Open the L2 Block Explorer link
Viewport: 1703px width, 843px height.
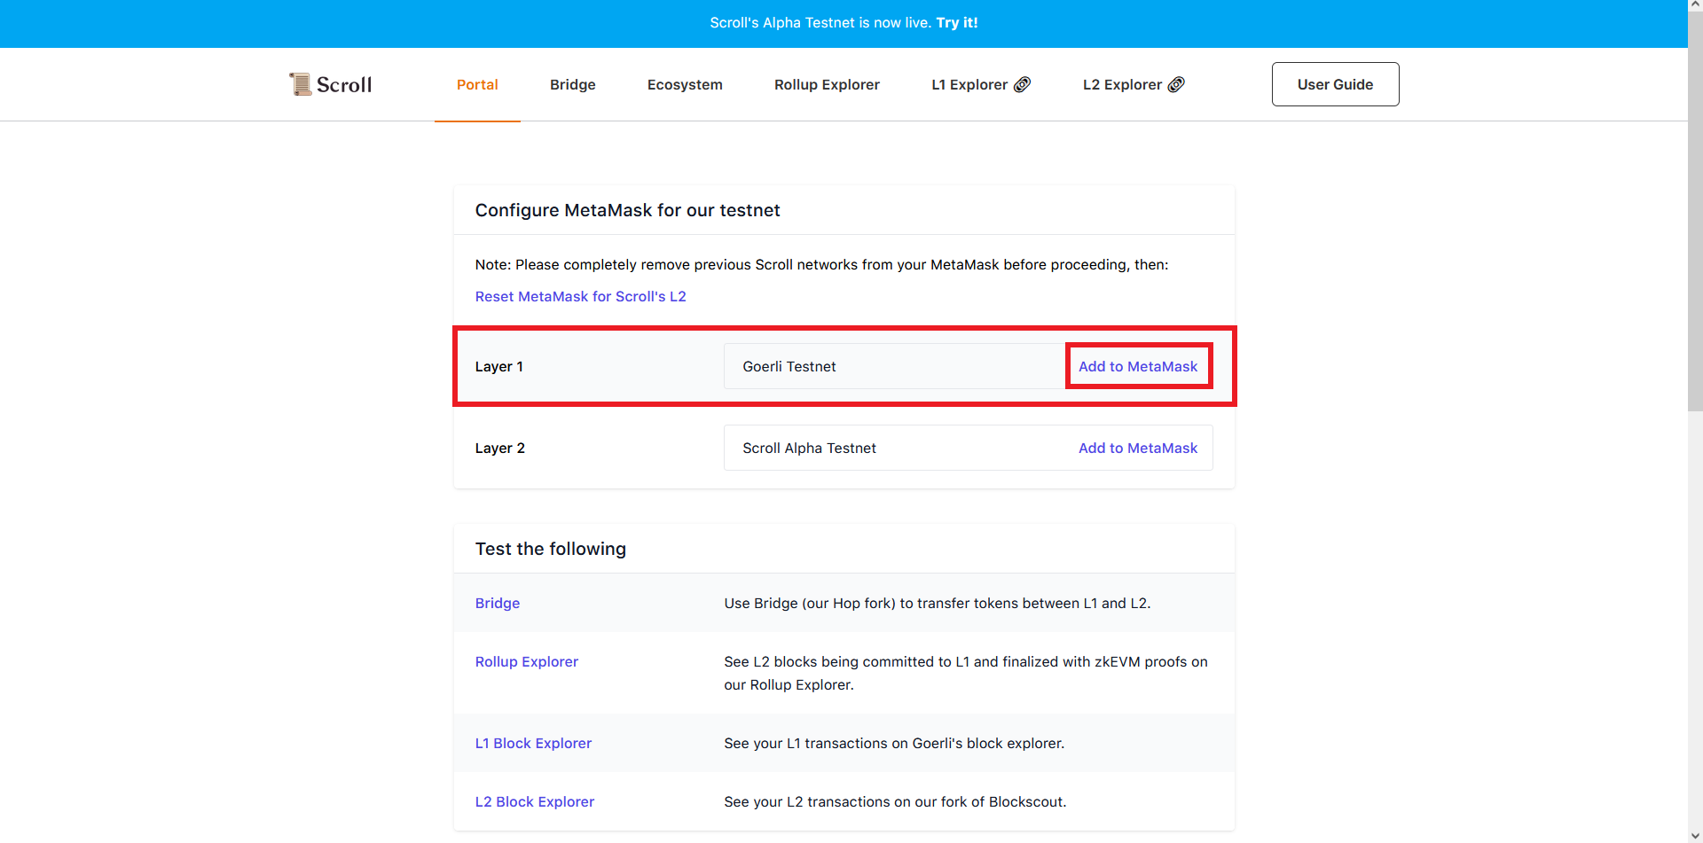click(535, 802)
